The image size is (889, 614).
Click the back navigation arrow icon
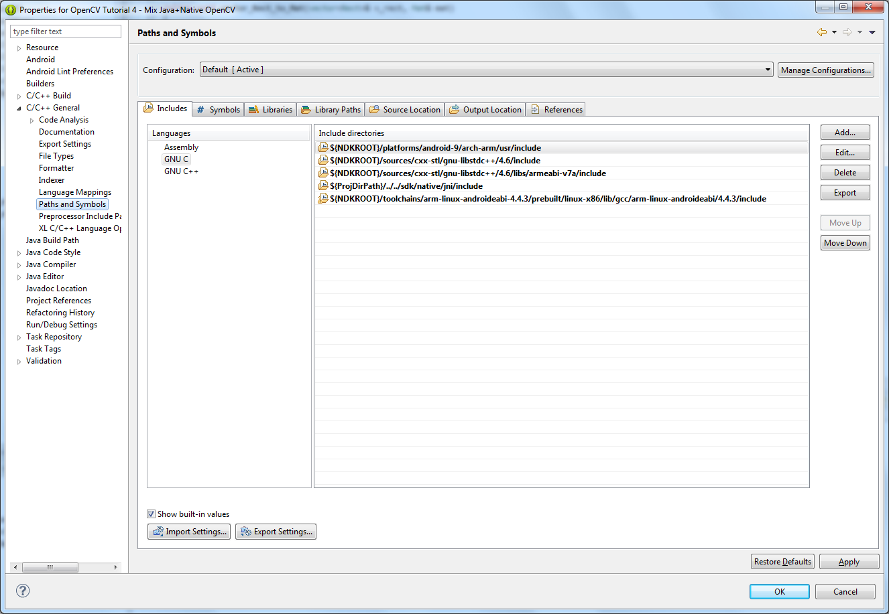click(x=822, y=32)
